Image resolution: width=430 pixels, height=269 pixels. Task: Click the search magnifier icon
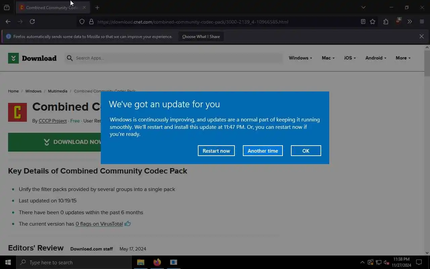tap(70, 58)
